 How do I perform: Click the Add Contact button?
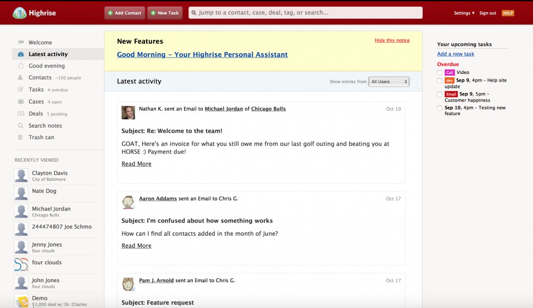[x=124, y=13]
